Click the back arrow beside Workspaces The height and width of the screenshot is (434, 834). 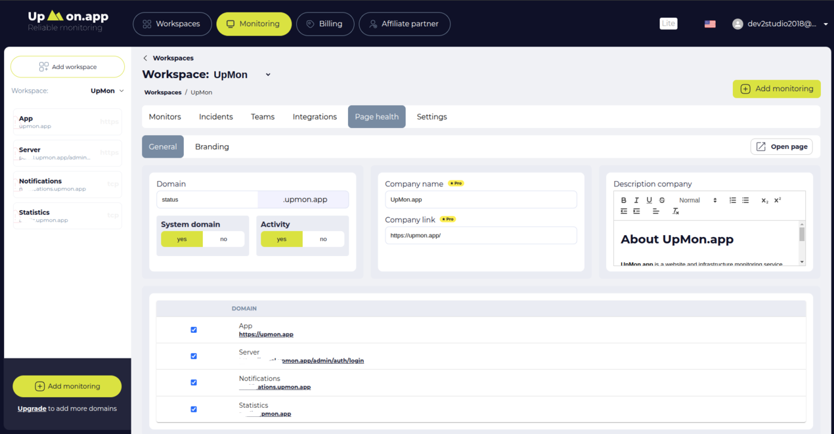[x=146, y=58]
